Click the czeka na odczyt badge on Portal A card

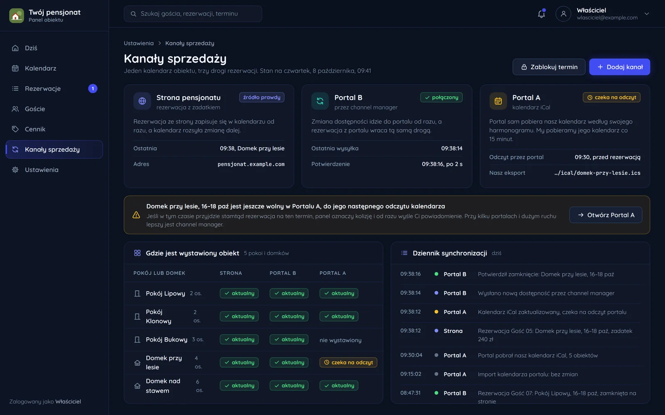pos(611,98)
